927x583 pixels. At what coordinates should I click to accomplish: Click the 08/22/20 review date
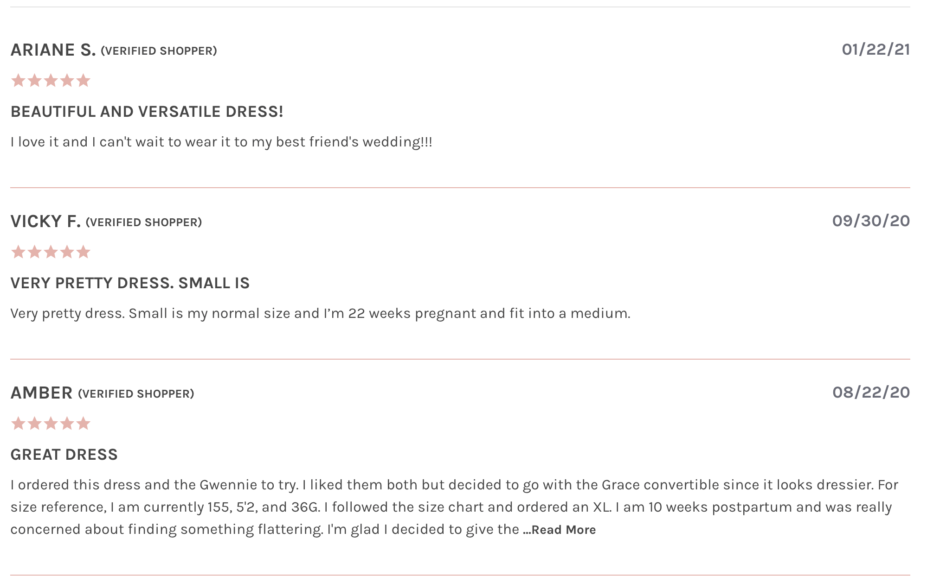point(871,393)
